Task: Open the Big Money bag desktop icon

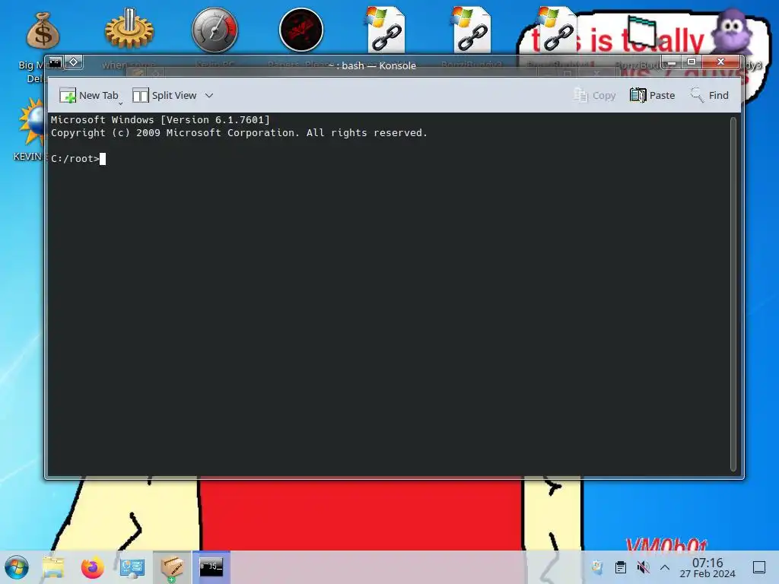Action: 43,30
